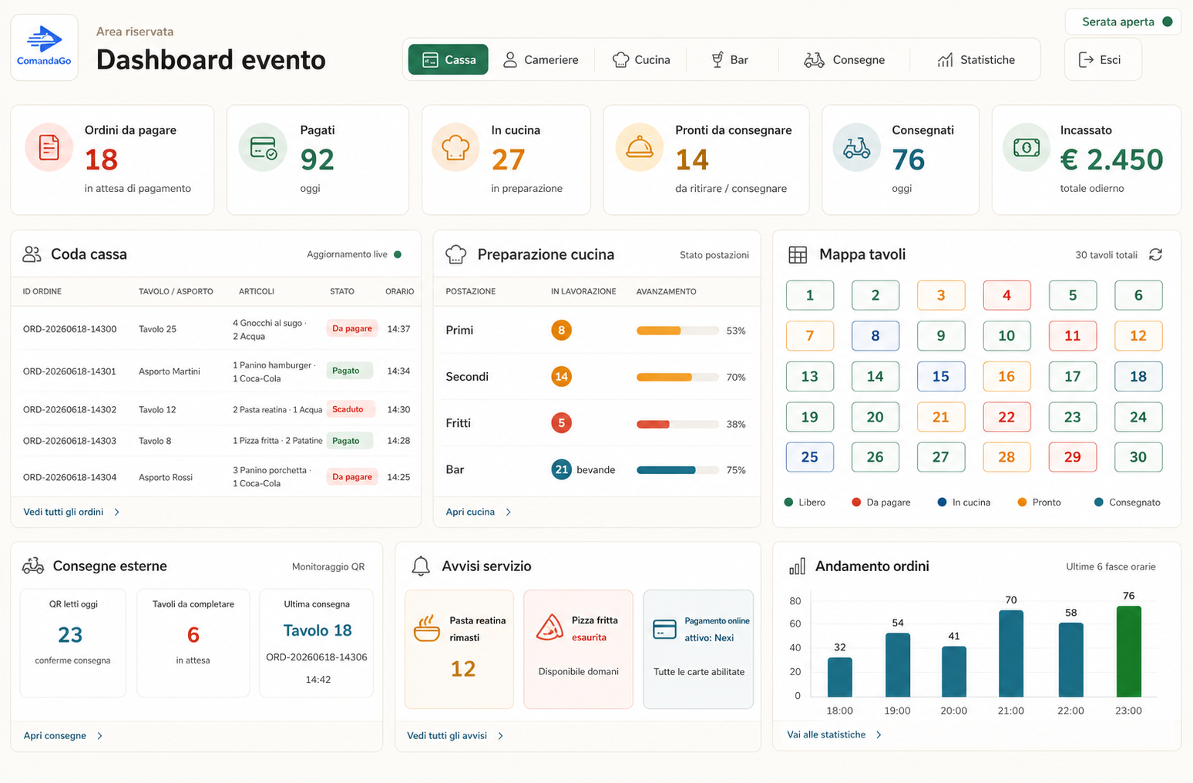
Task: Click the Consegnati scooter icon
Action: [x=856, y=146]
